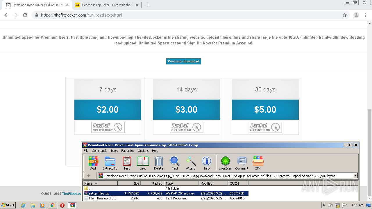Click the browser page vertical scrollbar thumb
The height and width of the screenshot is (209, 372).
click(370, 153)
